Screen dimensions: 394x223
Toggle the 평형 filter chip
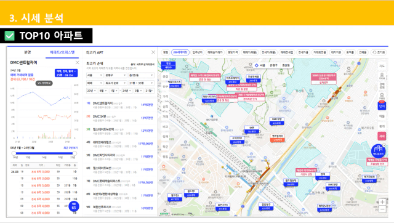[x=166, y=52]
